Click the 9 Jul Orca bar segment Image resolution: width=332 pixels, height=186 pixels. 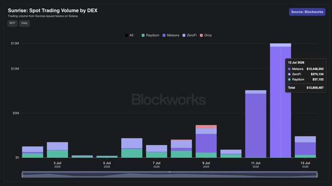coord(206,126)
